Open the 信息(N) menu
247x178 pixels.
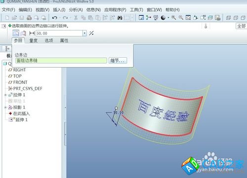[93, 10]
